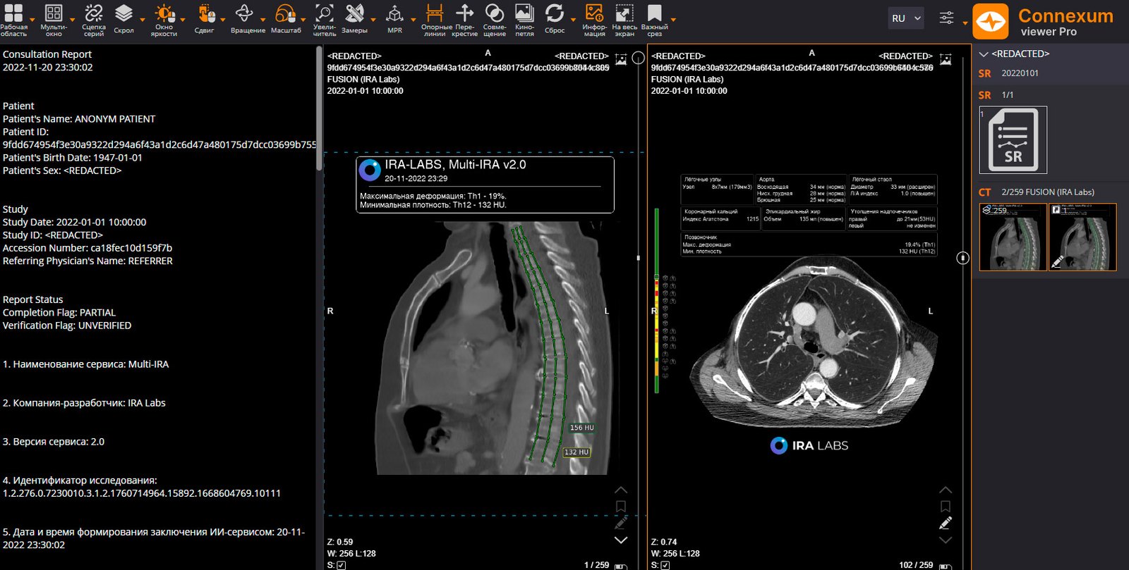The height and width of the screenshot is (570, 1129).
Task: Activate the Вращение rotation tool
Action: [248, 20]
